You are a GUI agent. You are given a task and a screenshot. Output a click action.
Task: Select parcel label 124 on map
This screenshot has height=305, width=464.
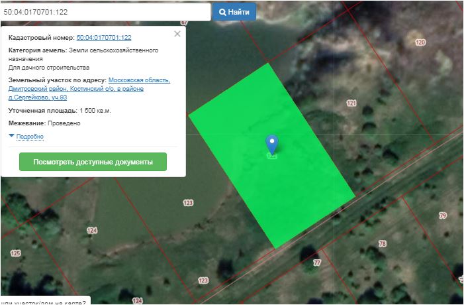pyautogui.click(x=91, y=230)
